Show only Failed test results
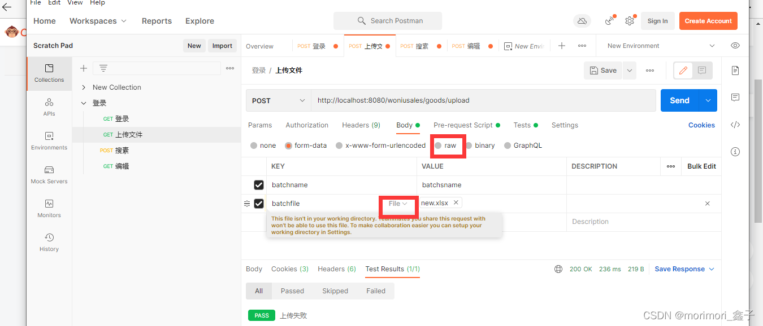 click(376, 291)
